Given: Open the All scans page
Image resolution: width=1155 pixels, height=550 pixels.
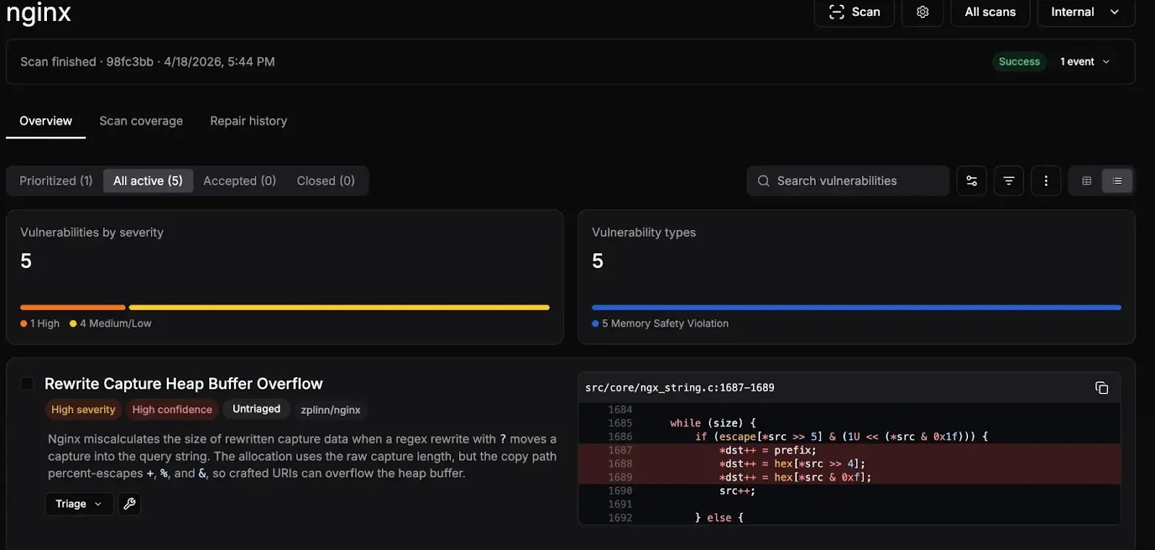Looking at the screenshot, I should pos(990,12).
